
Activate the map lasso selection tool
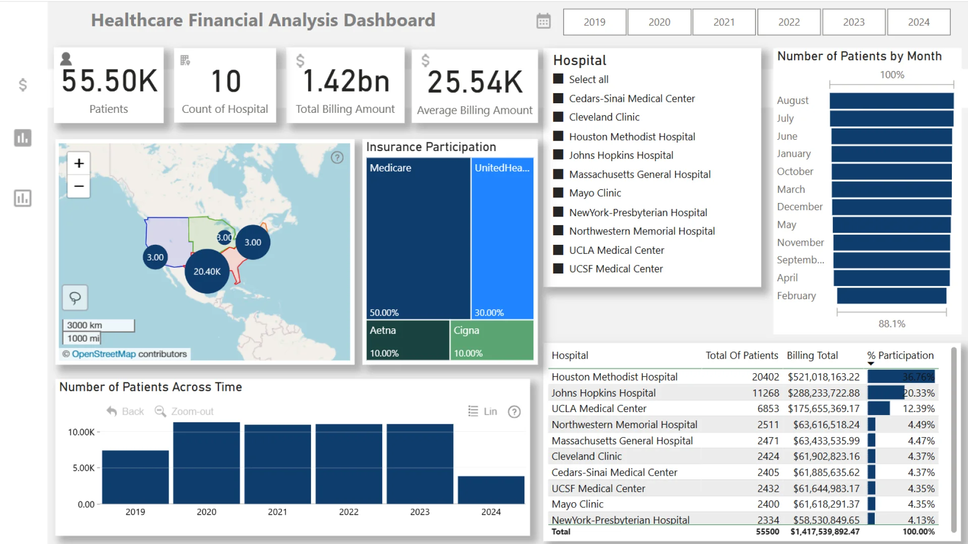point(75,298)
